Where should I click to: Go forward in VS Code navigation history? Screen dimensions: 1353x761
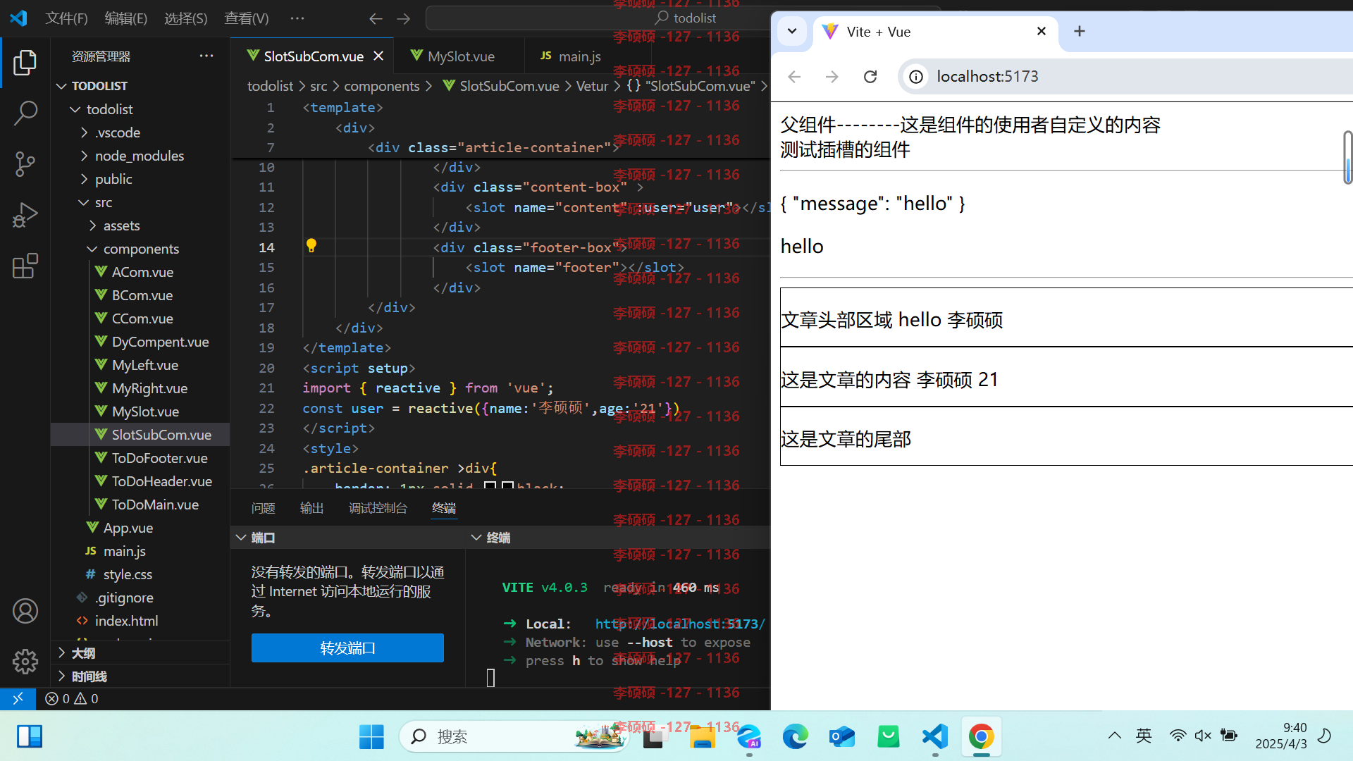tap(403, 18)
